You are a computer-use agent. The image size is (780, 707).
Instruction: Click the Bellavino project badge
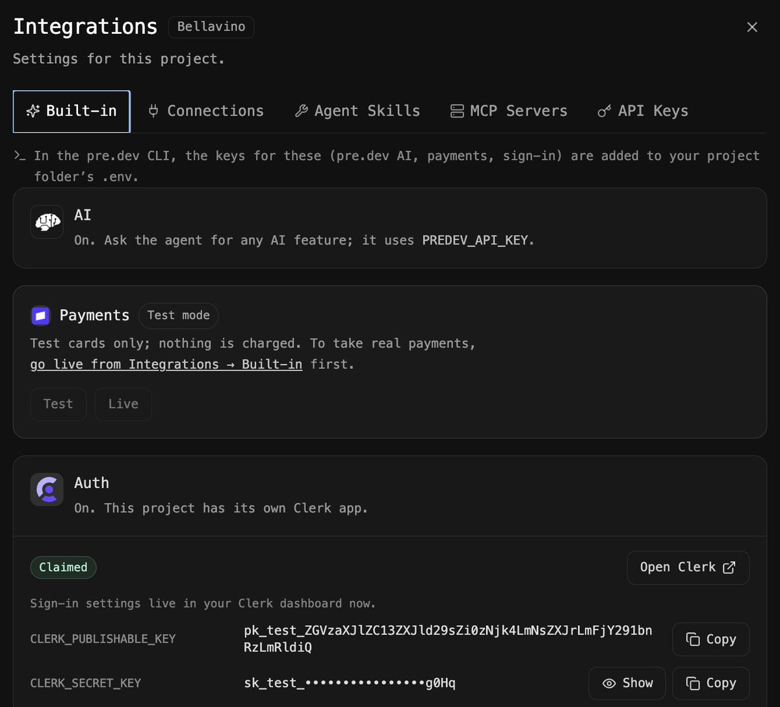[211, 27]
